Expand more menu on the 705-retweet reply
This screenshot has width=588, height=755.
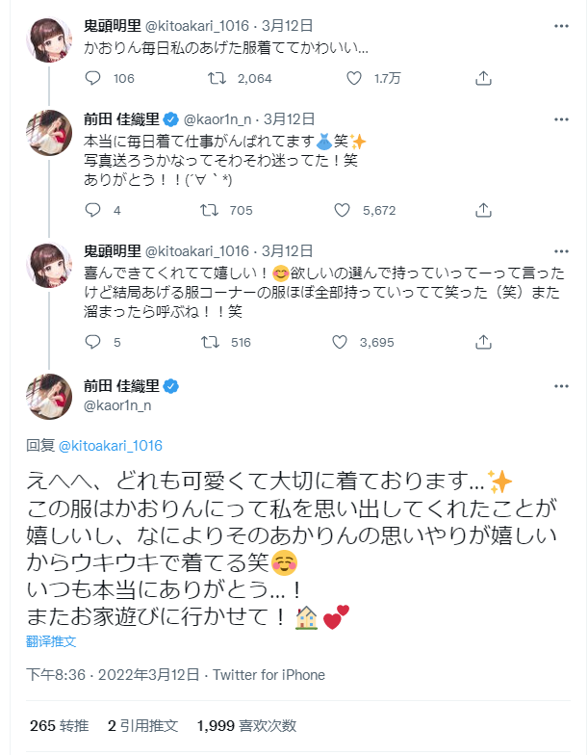pos(561,119)
